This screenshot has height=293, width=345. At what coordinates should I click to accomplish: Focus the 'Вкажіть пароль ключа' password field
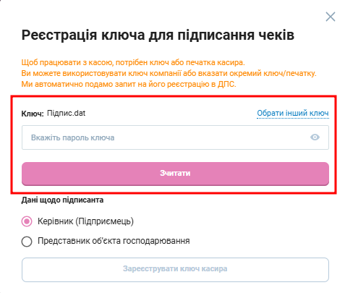[x=175, y=137]
